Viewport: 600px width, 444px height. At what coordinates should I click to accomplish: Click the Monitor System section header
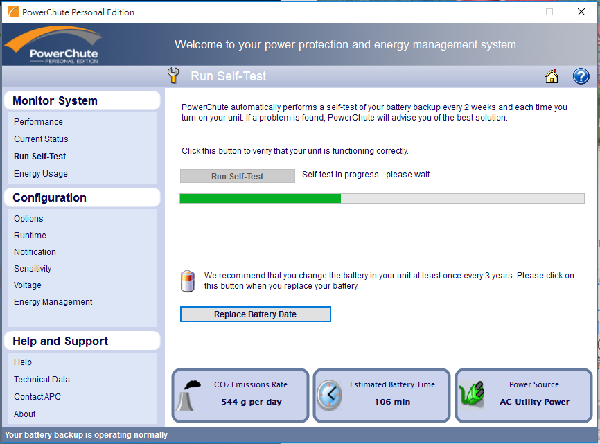coord(82,100)
